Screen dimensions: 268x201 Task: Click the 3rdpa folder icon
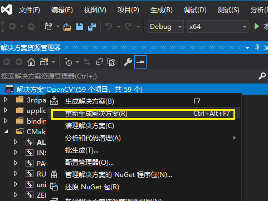20,100
